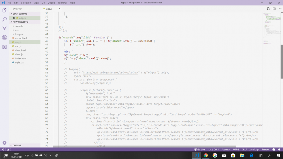Open the More Actions ellipsis menu
Image resolution: width=283 pixels, height=159 pixels.
[280, 9]
